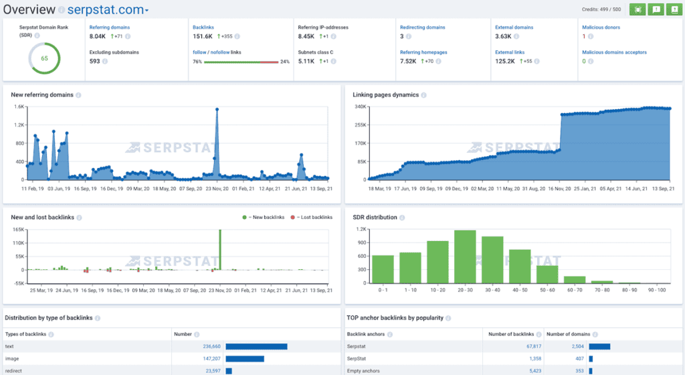Click the follow/nofollow ratio progress bar
This screenshot has height=375, width=685.
click(241, 62)
